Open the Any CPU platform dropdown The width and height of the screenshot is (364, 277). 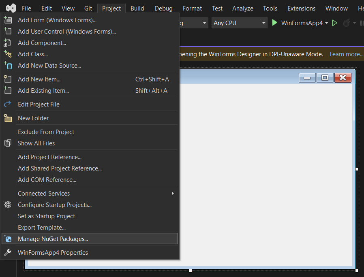[239, 23]
